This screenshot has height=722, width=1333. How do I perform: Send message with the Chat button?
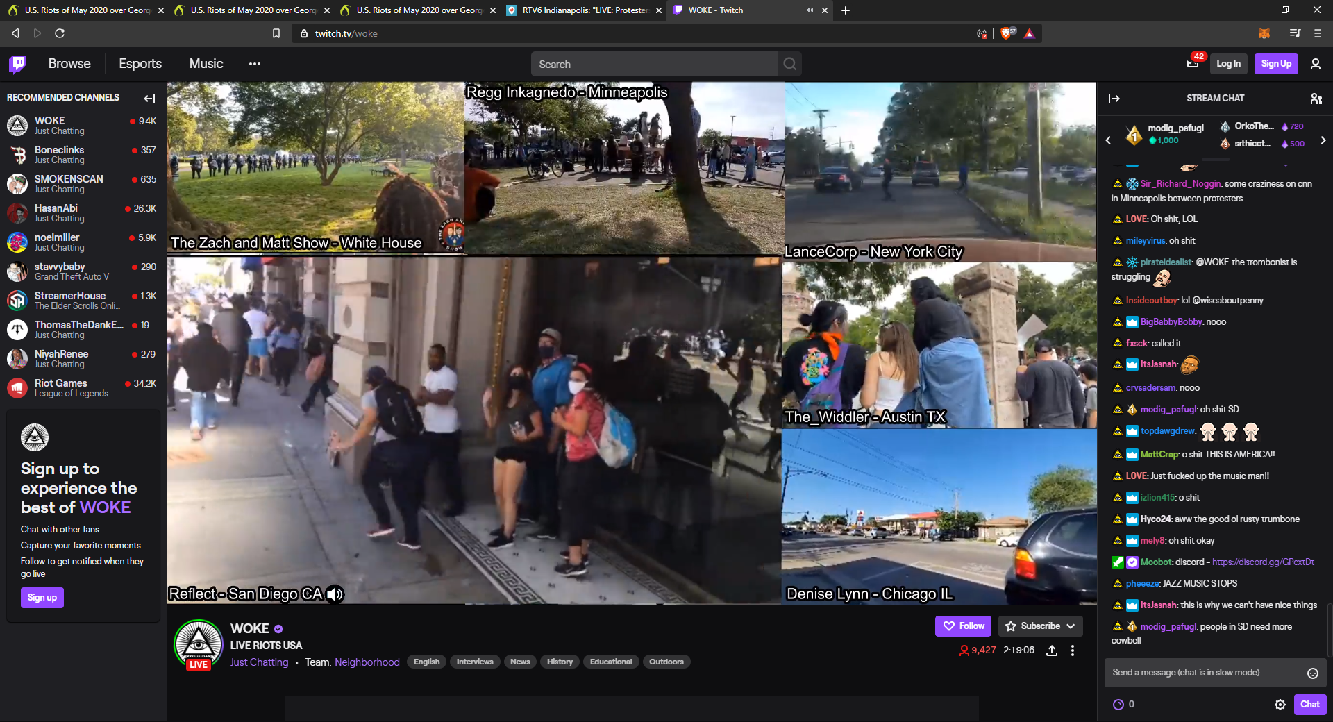coord(1310,705)
